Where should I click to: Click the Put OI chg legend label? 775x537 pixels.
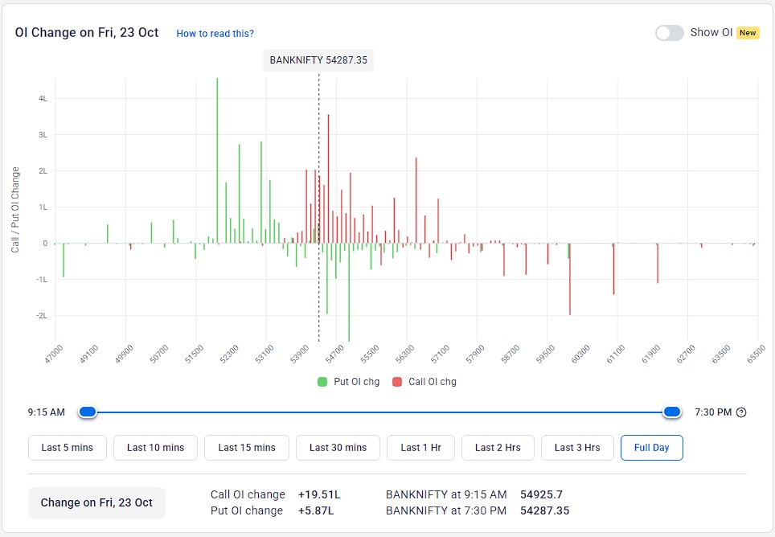point(356,382)
